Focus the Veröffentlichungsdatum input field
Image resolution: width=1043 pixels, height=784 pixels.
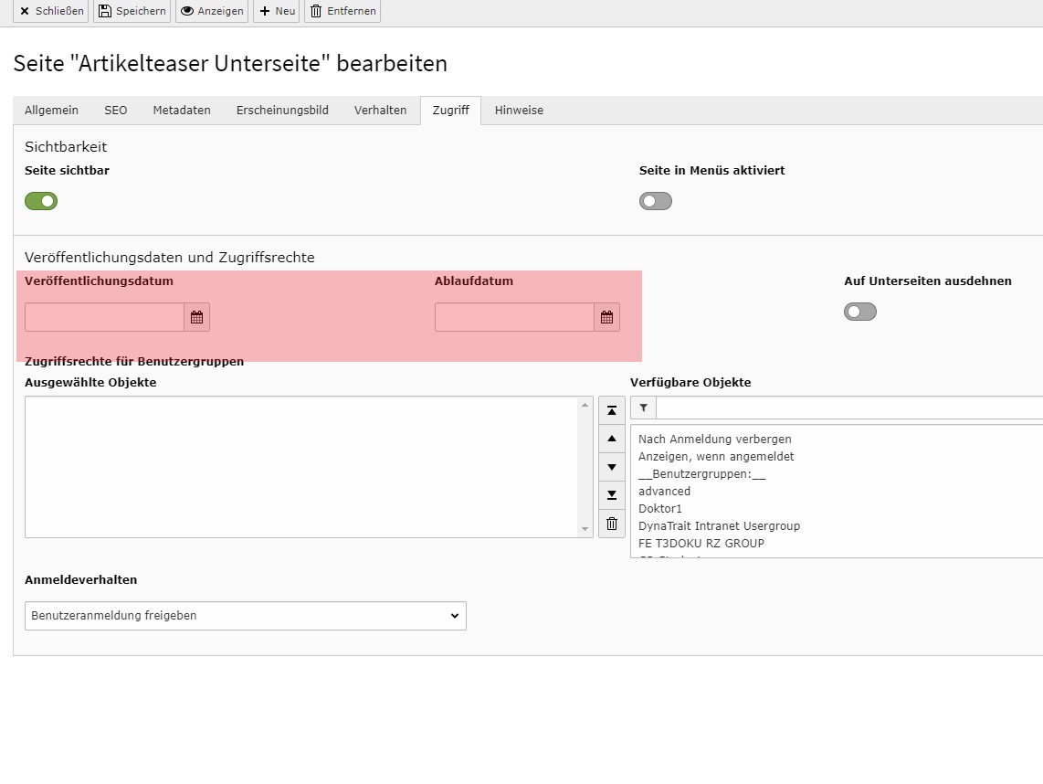(x=104, y=317)
